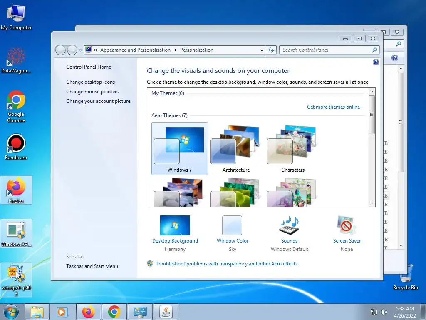The image size is (426, 320).
Task: Open Screen Saver settings icon
Action: coord(347,225)
